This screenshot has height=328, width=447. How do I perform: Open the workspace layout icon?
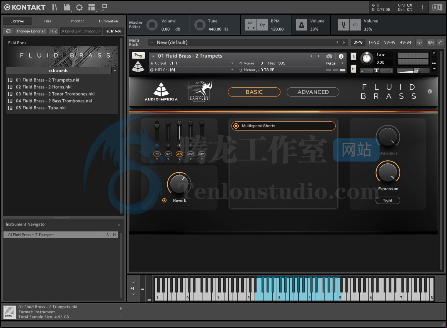[92, 7]
